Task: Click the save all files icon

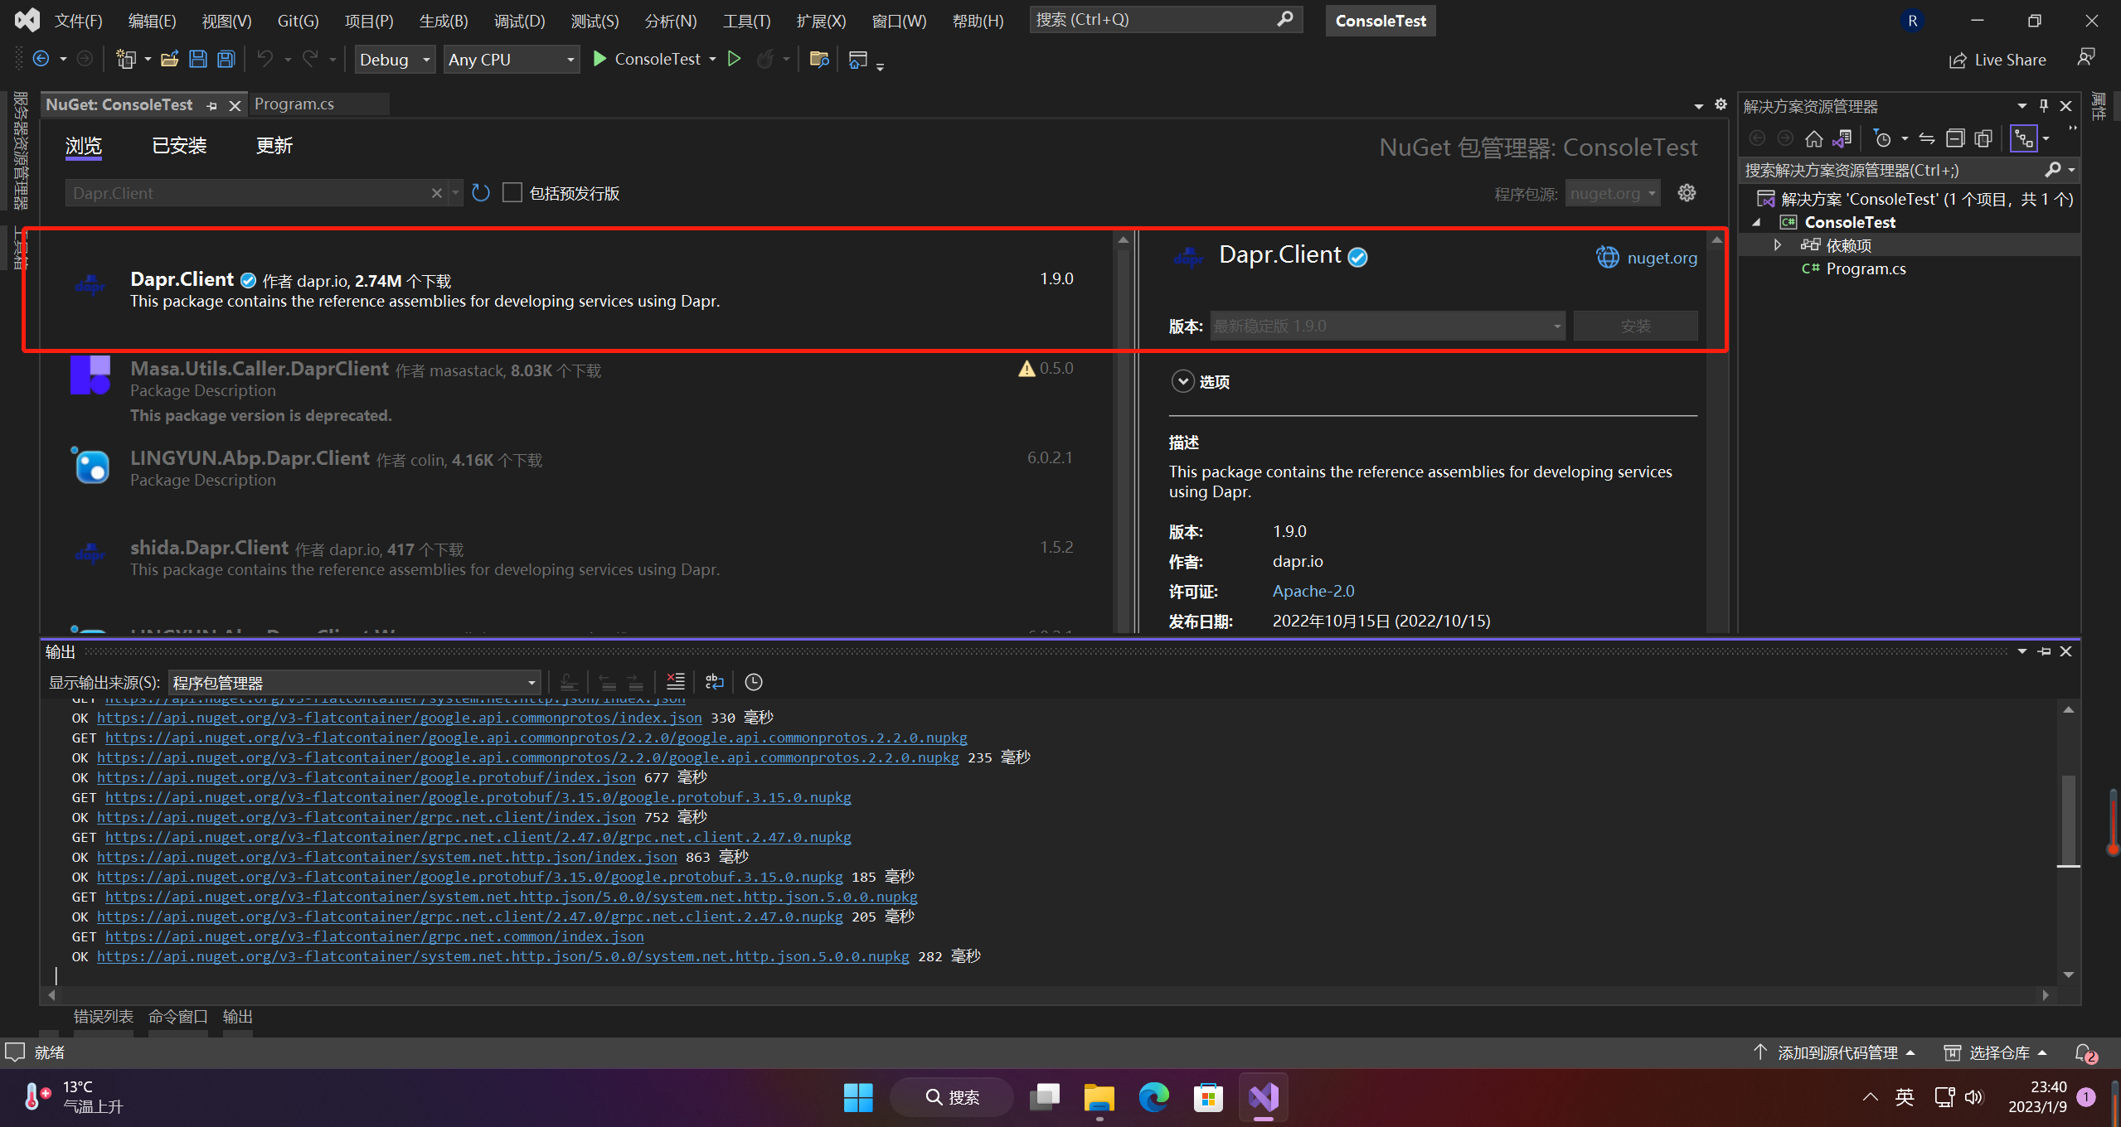Action: coord(226,59)
